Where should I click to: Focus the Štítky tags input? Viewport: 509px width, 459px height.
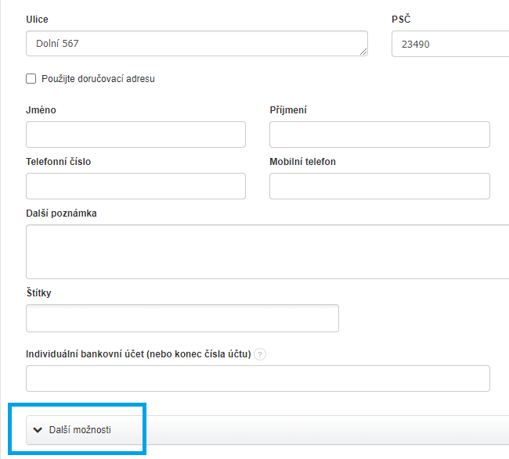[182, 318]
